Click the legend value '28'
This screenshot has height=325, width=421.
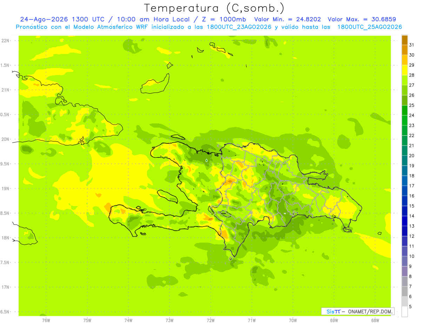(412, 75)
